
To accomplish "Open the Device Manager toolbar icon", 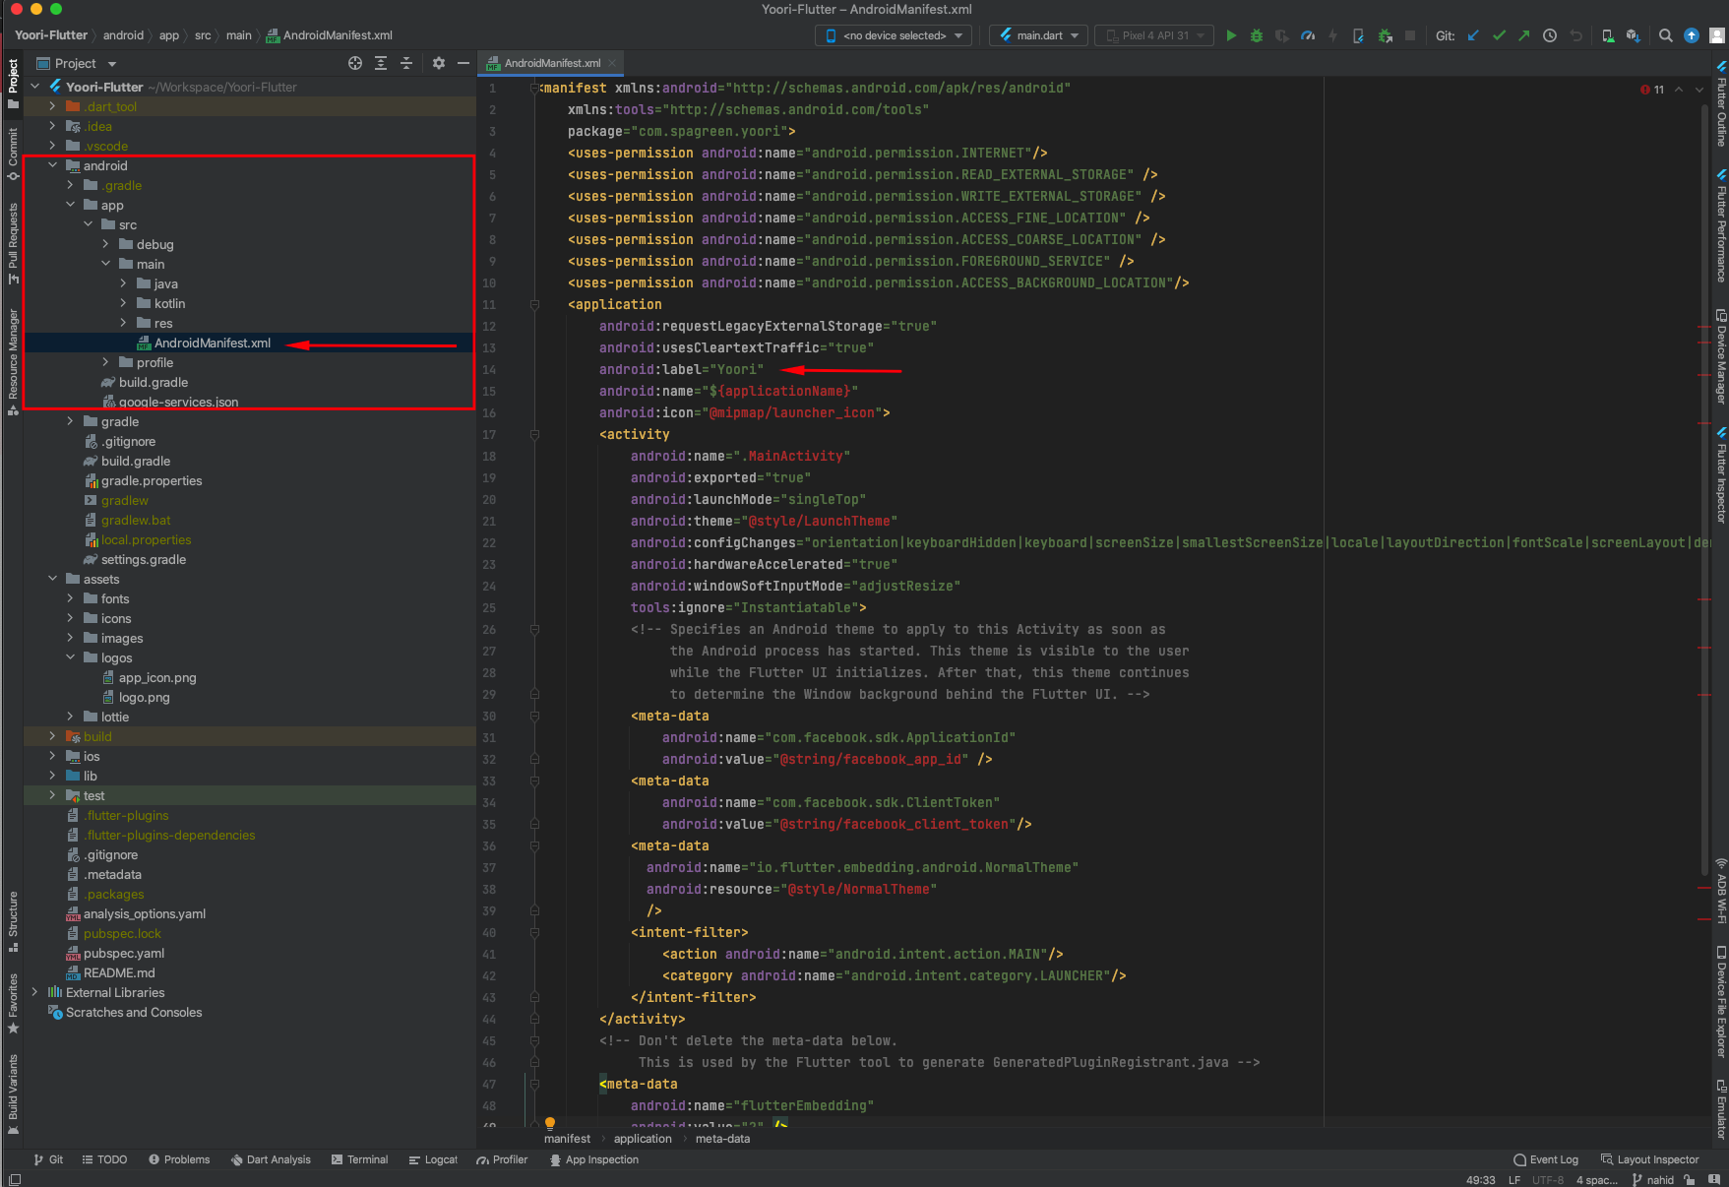I will (x=1608, y=35).
